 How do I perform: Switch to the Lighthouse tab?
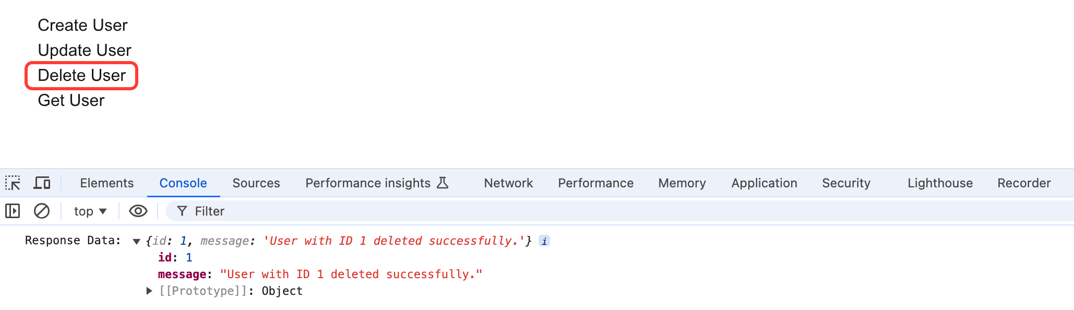940,183
